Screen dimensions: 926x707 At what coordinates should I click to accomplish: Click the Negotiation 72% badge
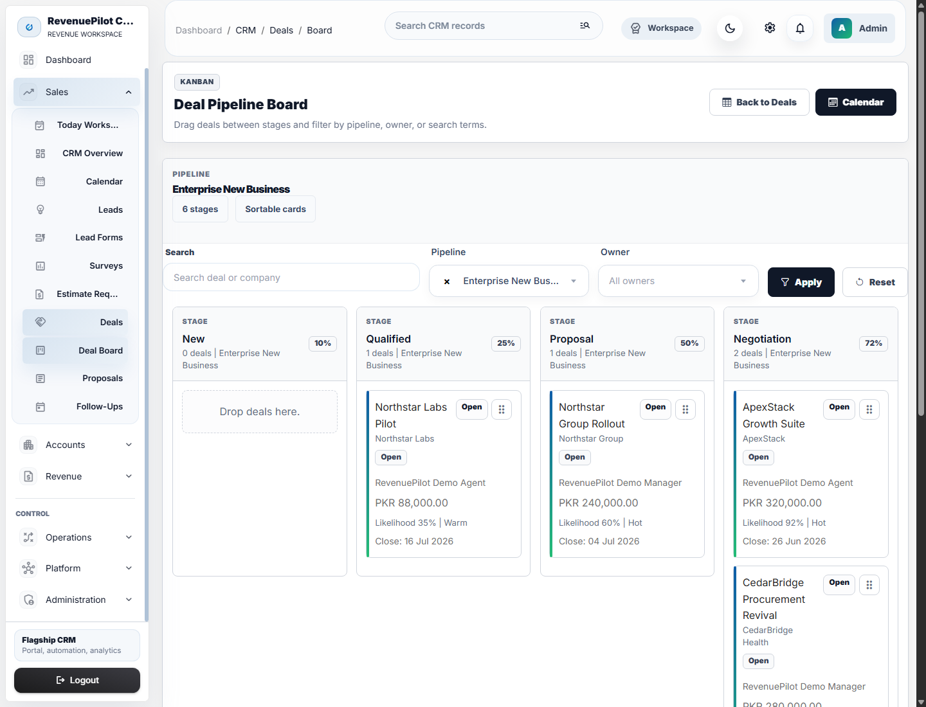(x=873, y=343)
